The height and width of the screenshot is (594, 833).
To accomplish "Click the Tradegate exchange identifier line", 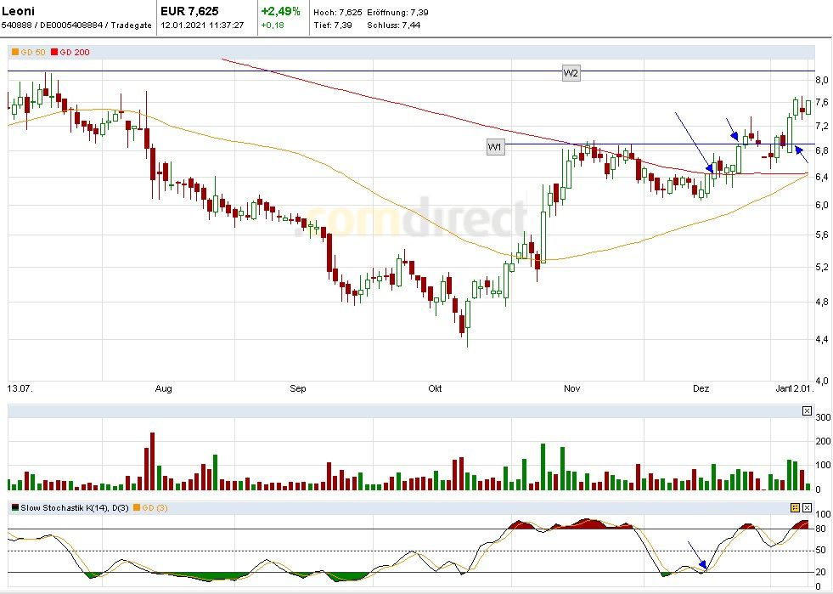I will (77, 25).
